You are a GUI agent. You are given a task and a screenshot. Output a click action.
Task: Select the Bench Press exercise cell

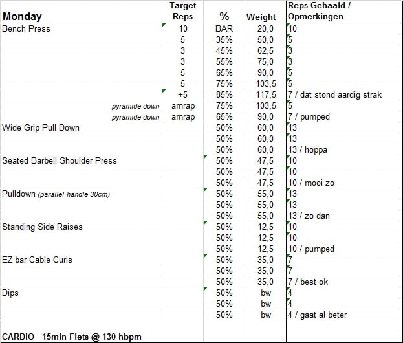(27, 28)
